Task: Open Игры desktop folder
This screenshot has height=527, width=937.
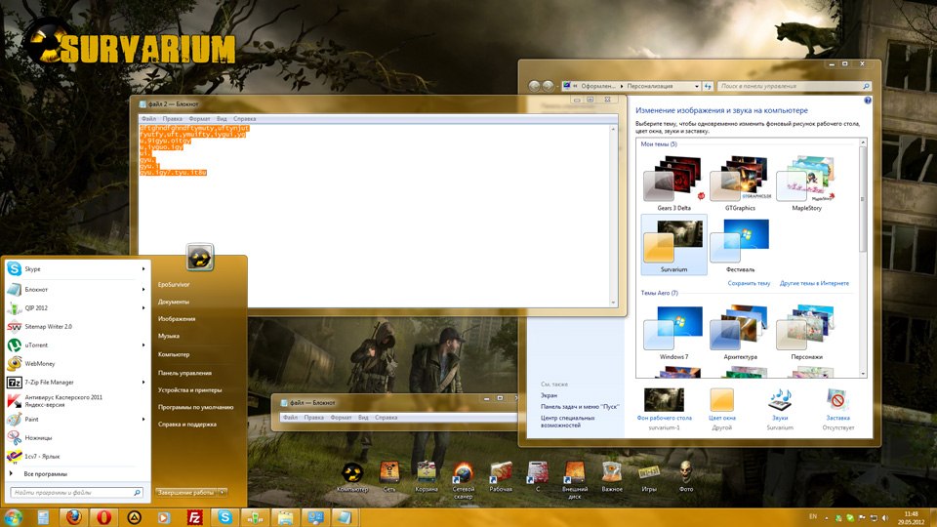Action: pyautogui.click(x=649, y=477)
